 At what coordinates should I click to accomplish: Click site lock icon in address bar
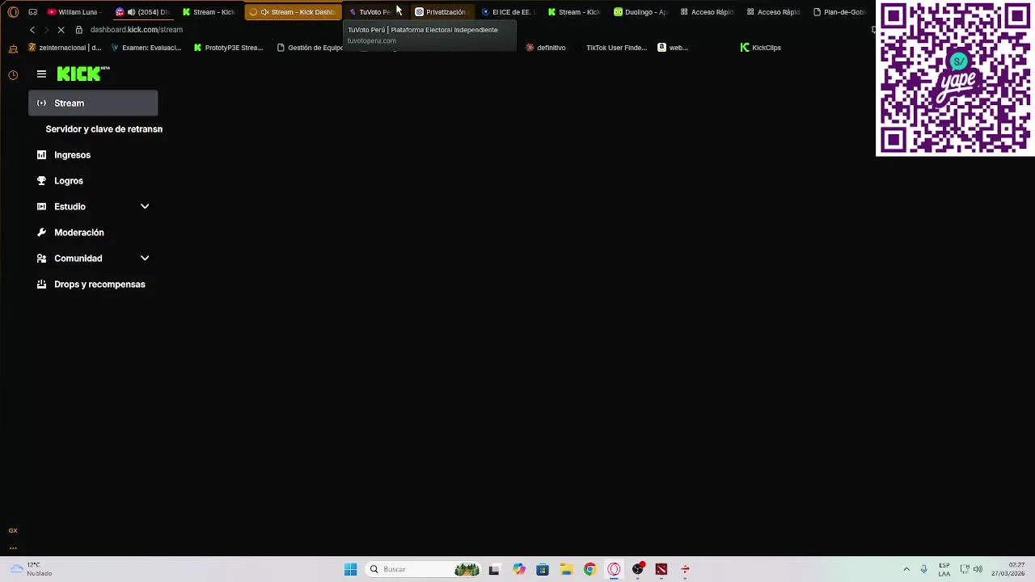pos(78,30)
